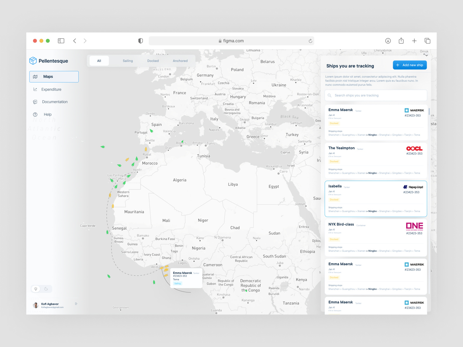Click the Sailing badge in the map popup
463x347 pixels.
point(177,283)
